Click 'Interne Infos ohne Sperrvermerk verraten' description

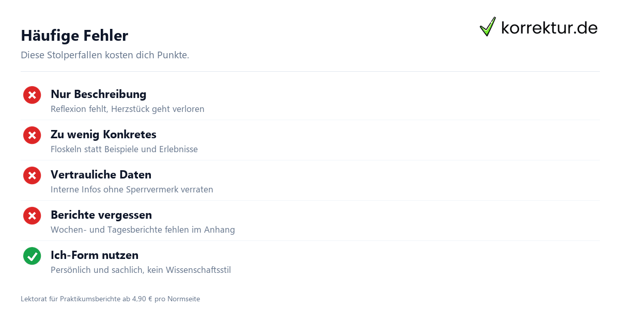pyautogui.click(x=132, y=189)
